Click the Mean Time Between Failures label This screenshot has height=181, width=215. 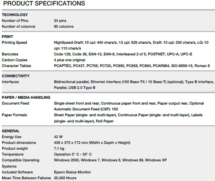pyautogui.click(x=26, y=178)
